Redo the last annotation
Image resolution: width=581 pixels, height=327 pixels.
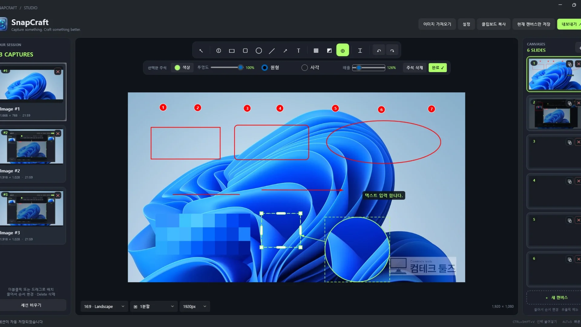(392, 51)
